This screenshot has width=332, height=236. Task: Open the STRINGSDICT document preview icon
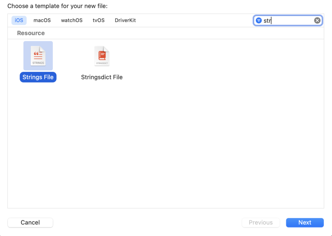[102, 55]
